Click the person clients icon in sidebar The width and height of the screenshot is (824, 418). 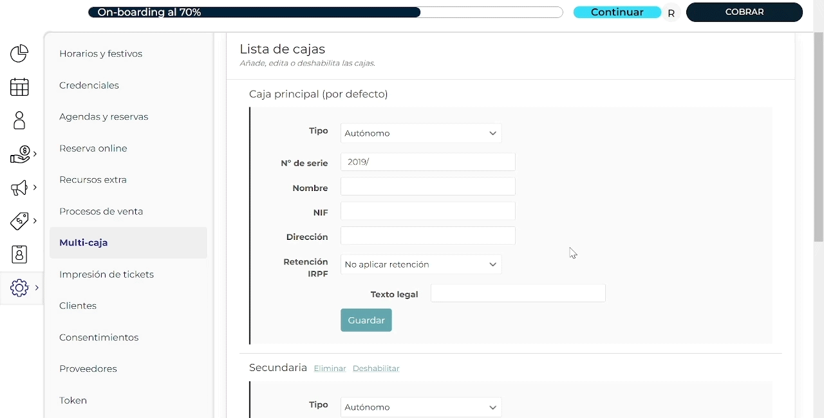tap(19, 120)
